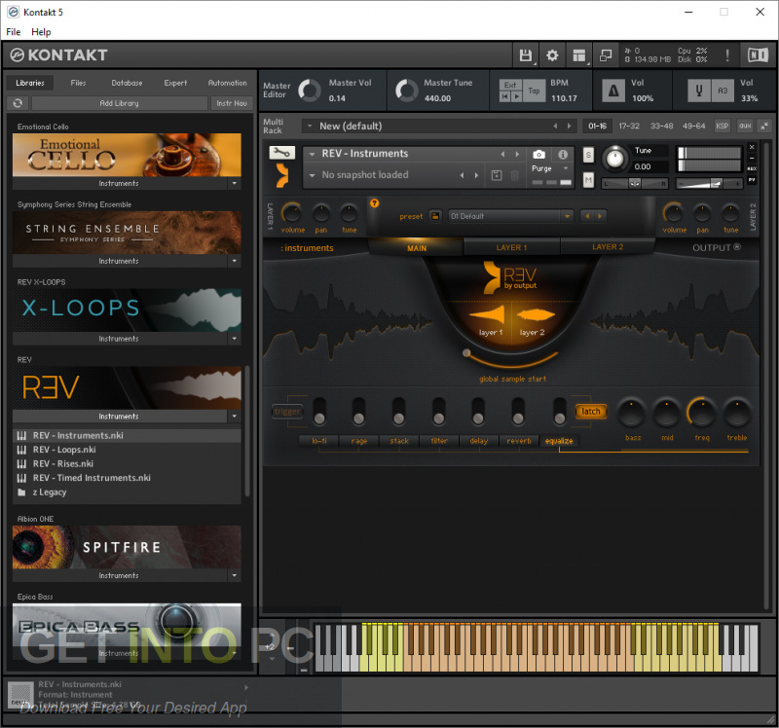The height and width of the screenshot is (728, 779).
Task: Toggle the rage effect switch
Action: coord(358,411)
